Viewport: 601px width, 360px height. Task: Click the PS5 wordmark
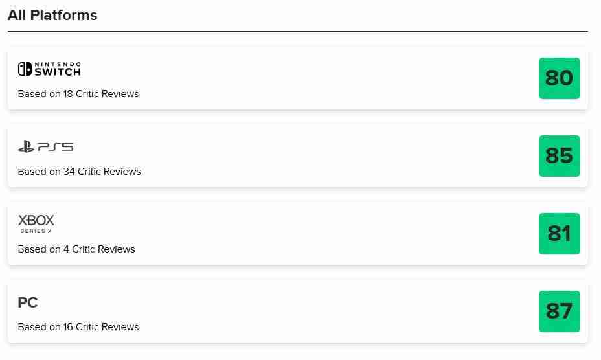click(x=55, y=148)
